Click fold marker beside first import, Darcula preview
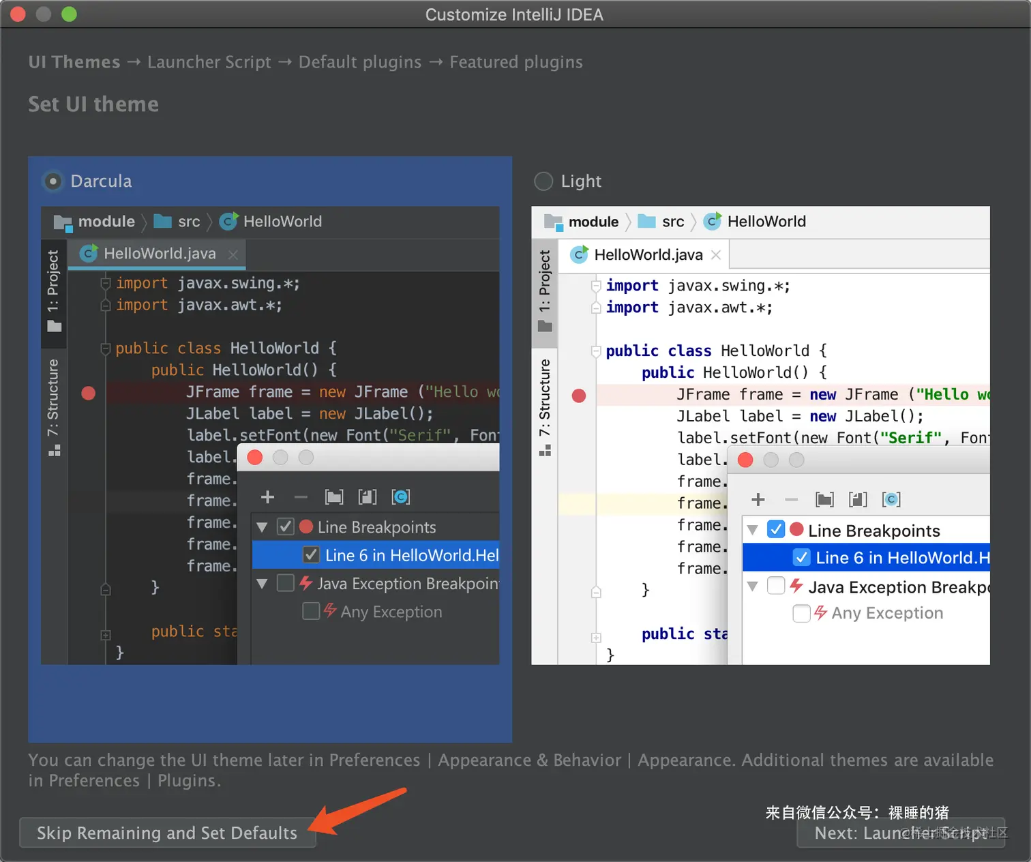This screenshot has width=1031, height=862. pos(106,282)
